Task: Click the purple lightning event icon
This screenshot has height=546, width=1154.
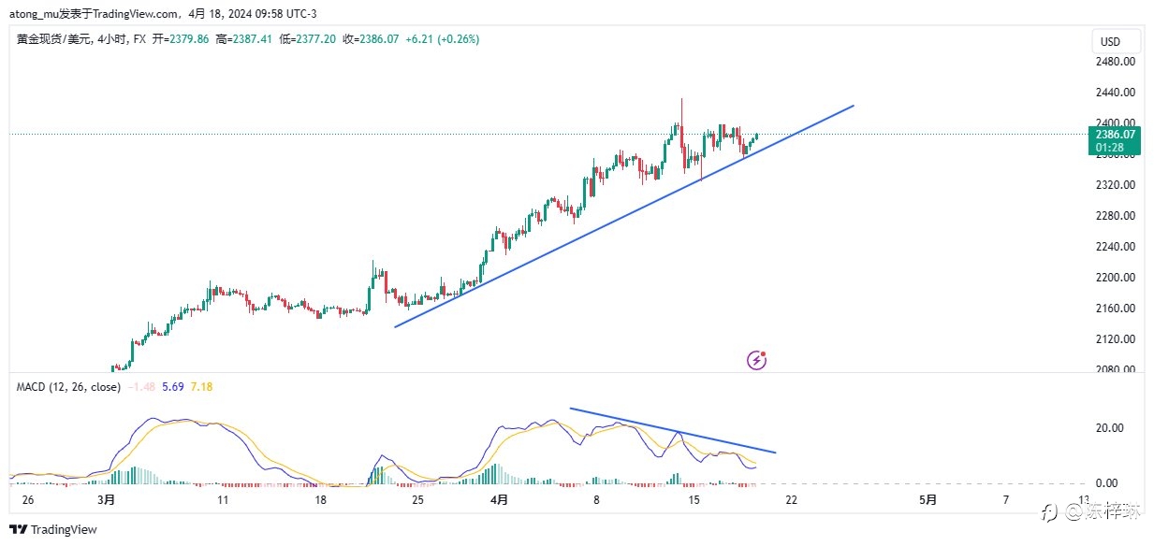Action: 757,360
